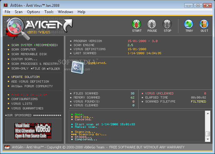This screenshot has width=215, height=154.
Task: Click the Virus Uncleaned label
Action: (x=159, y=93)
